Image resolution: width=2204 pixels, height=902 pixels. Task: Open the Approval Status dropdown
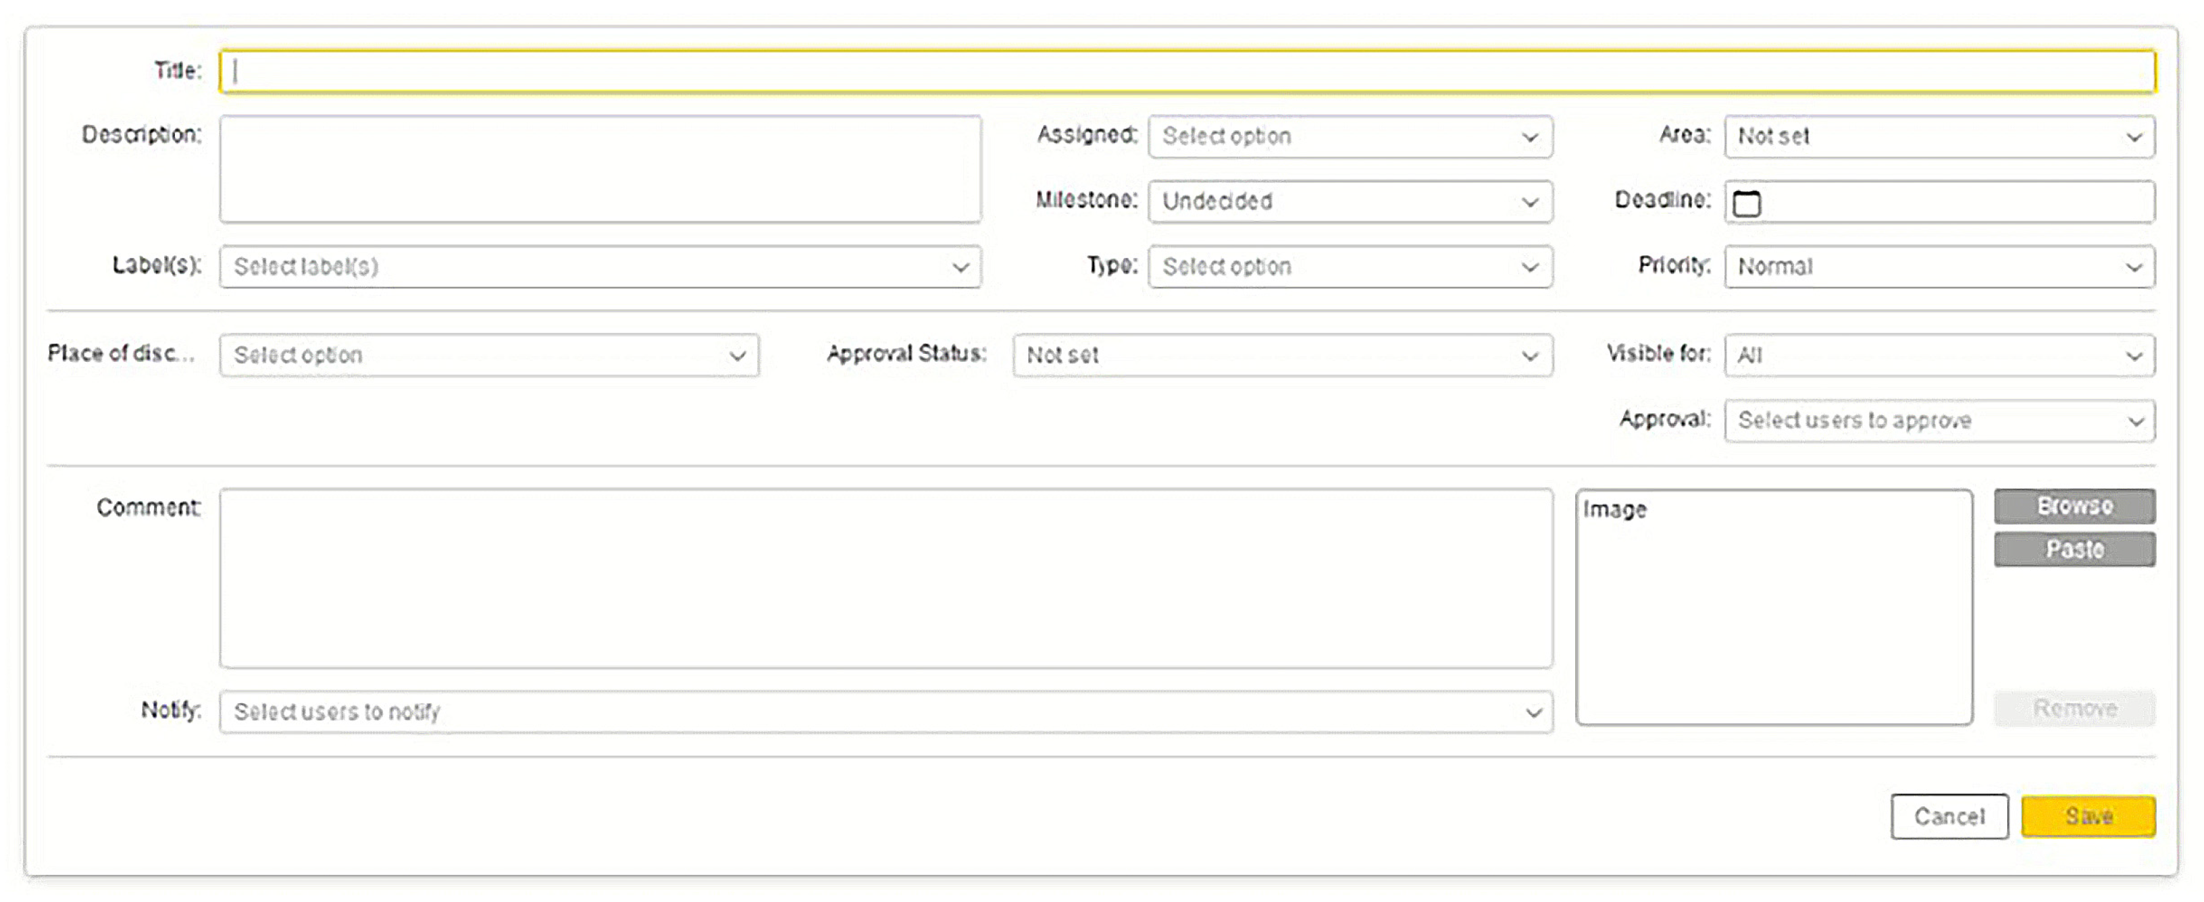tap(1282, 355)
